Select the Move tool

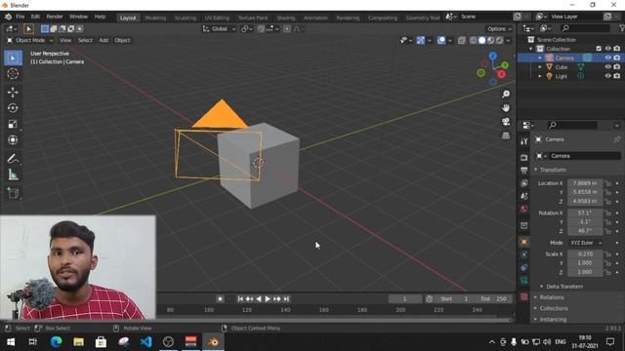(13, 93)
